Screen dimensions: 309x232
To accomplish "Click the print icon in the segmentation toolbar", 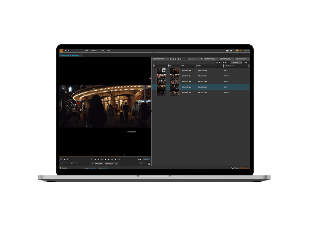I will 180,59.
